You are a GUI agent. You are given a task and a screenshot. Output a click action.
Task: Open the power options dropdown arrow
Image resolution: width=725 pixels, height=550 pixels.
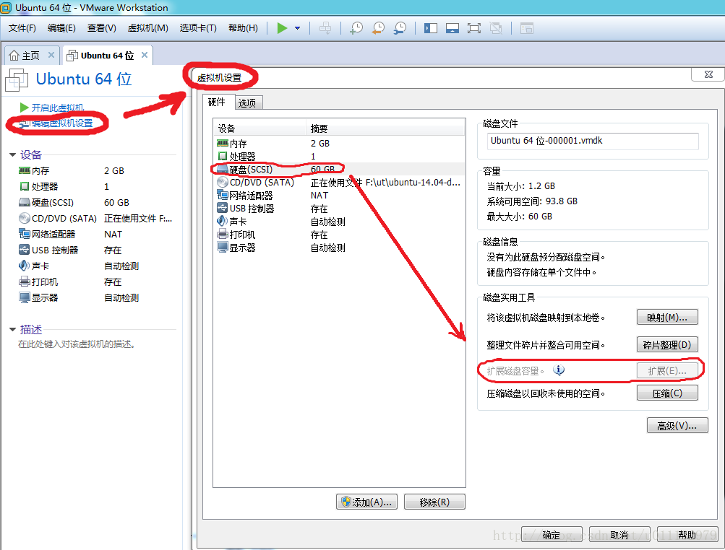297,28
